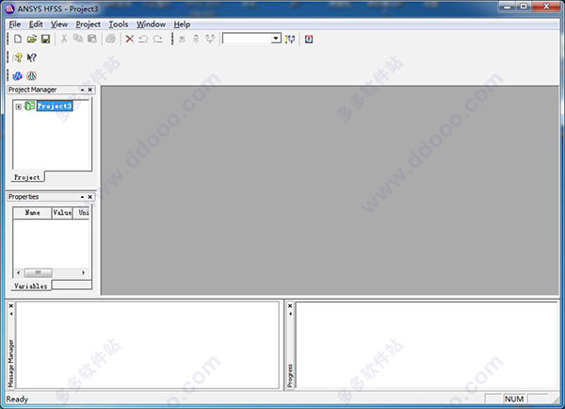Click the Message Manager vertical label
The height and width of the screenshot is (409, 565).
click(10, 364)
